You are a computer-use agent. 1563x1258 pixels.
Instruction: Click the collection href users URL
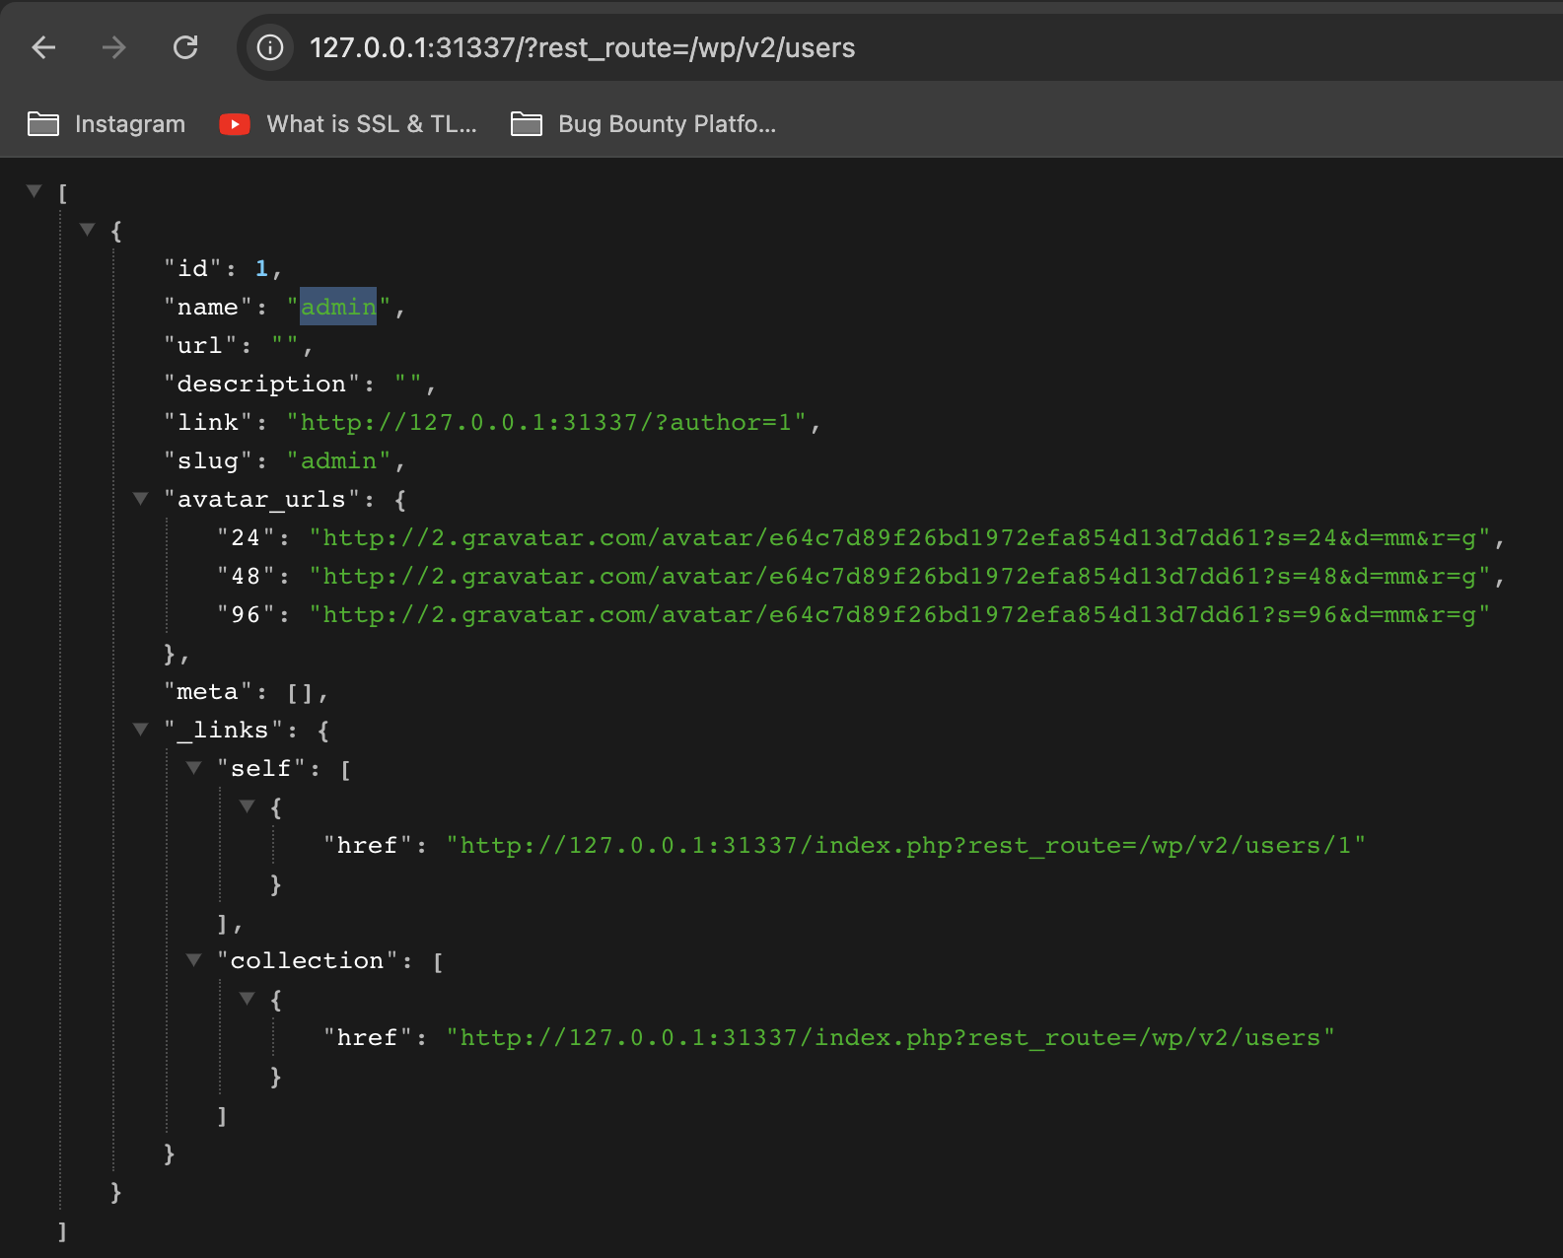pyautogui.click(x=889, y=1037)
